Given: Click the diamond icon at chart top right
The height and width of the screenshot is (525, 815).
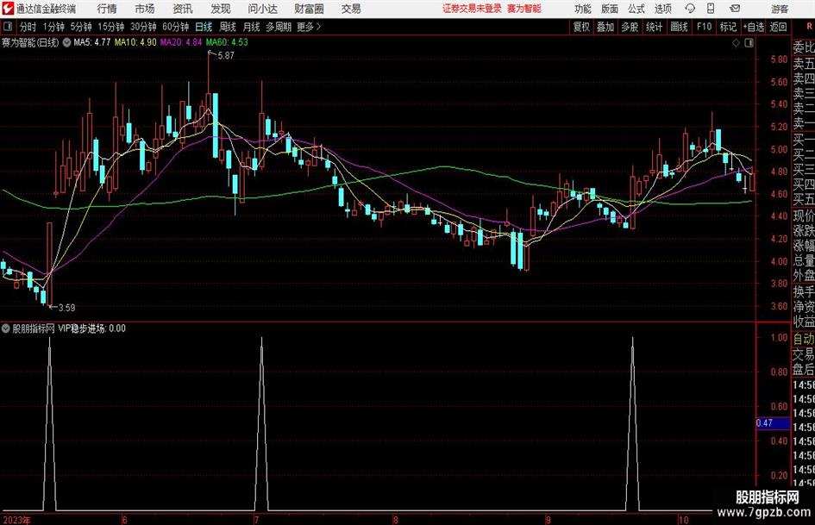Looking at the screenshot, I should [x=736, y=43].
